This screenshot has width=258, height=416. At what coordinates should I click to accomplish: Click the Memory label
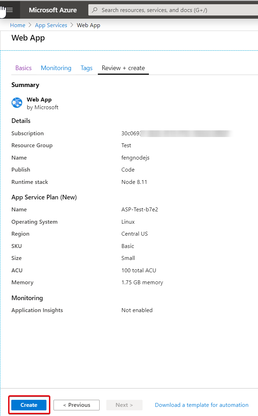pos(22,282)
